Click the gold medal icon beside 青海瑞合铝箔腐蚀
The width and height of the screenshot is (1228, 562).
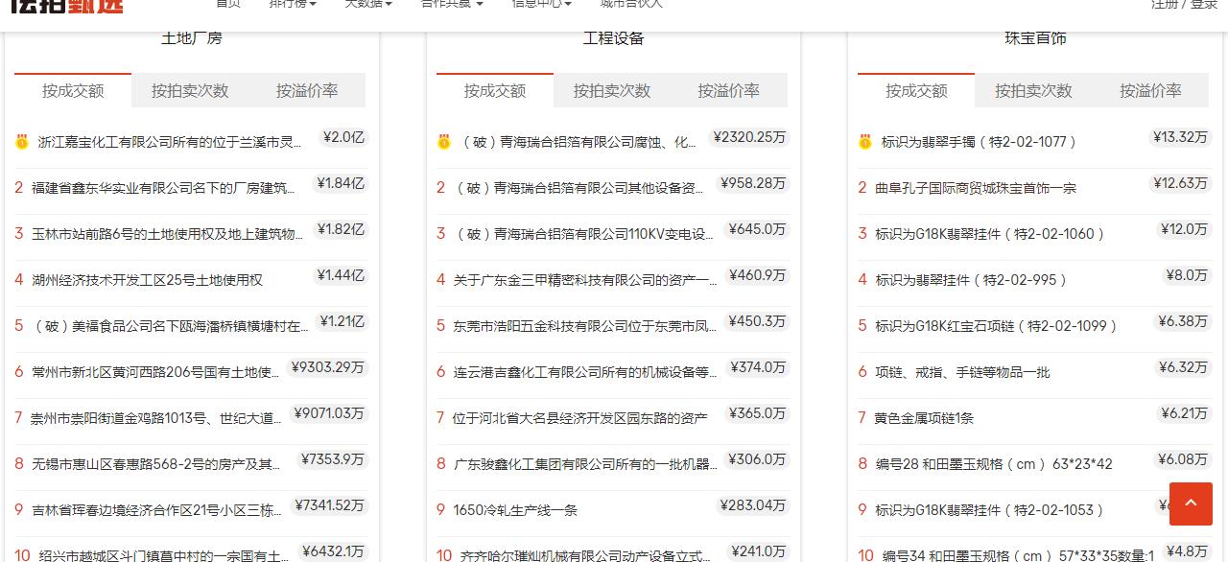tap(443, 142)
